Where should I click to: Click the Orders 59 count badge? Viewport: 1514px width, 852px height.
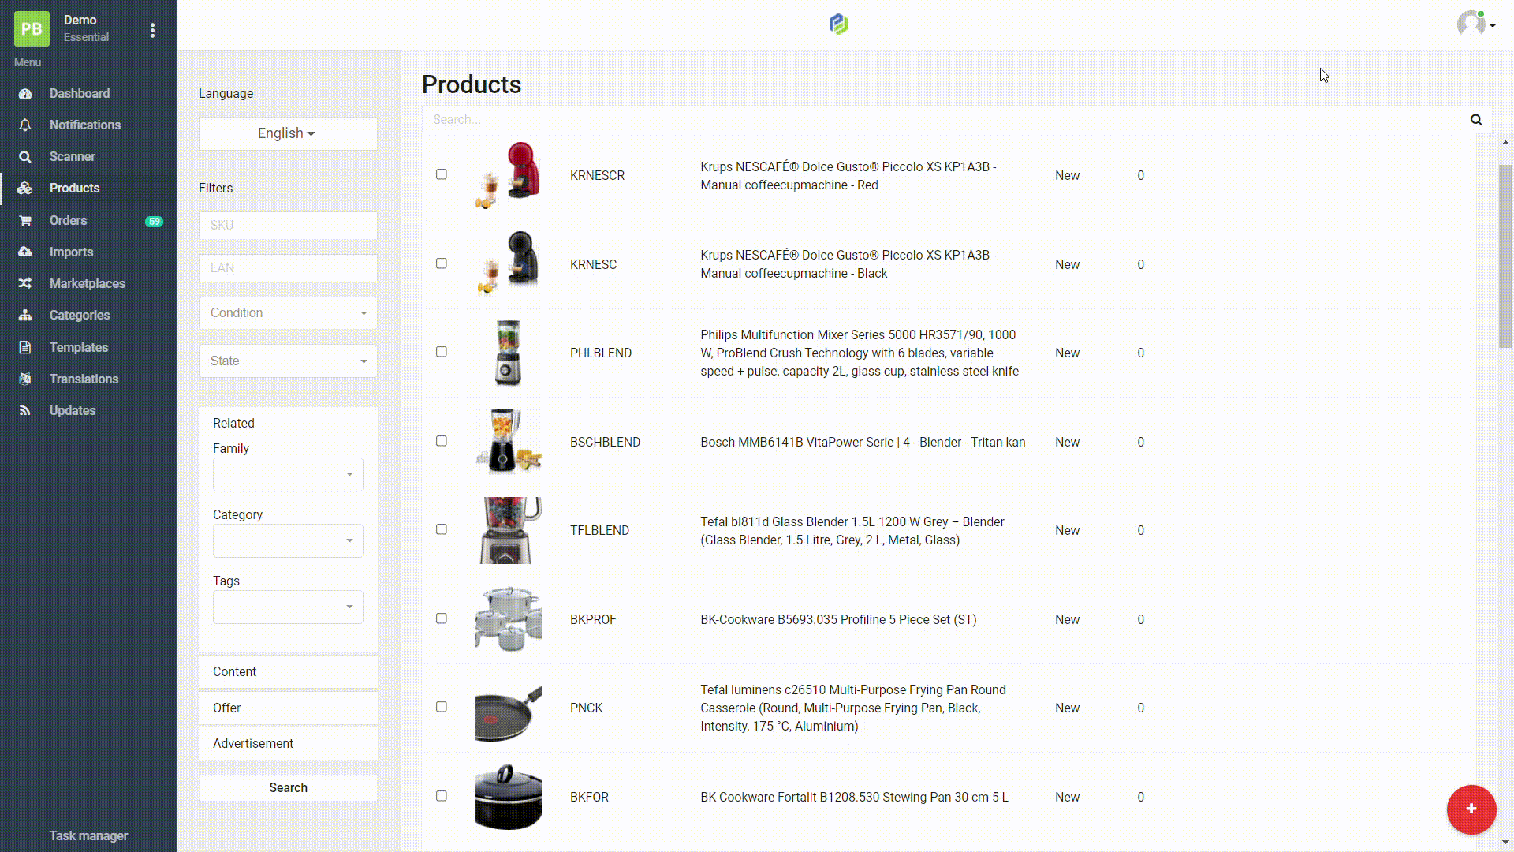155,222
